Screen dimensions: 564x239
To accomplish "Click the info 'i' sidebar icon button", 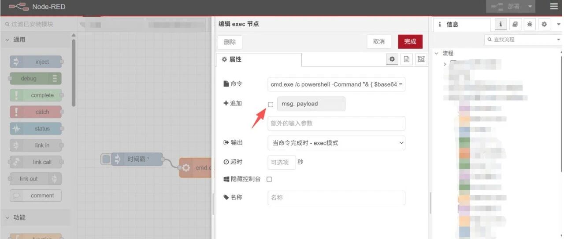I will [501, 24].
